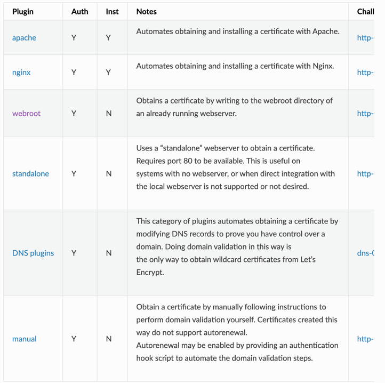Click the Auth value Y in apache row
This screenshot has width=385, height=383.
(x=74, y=38)
